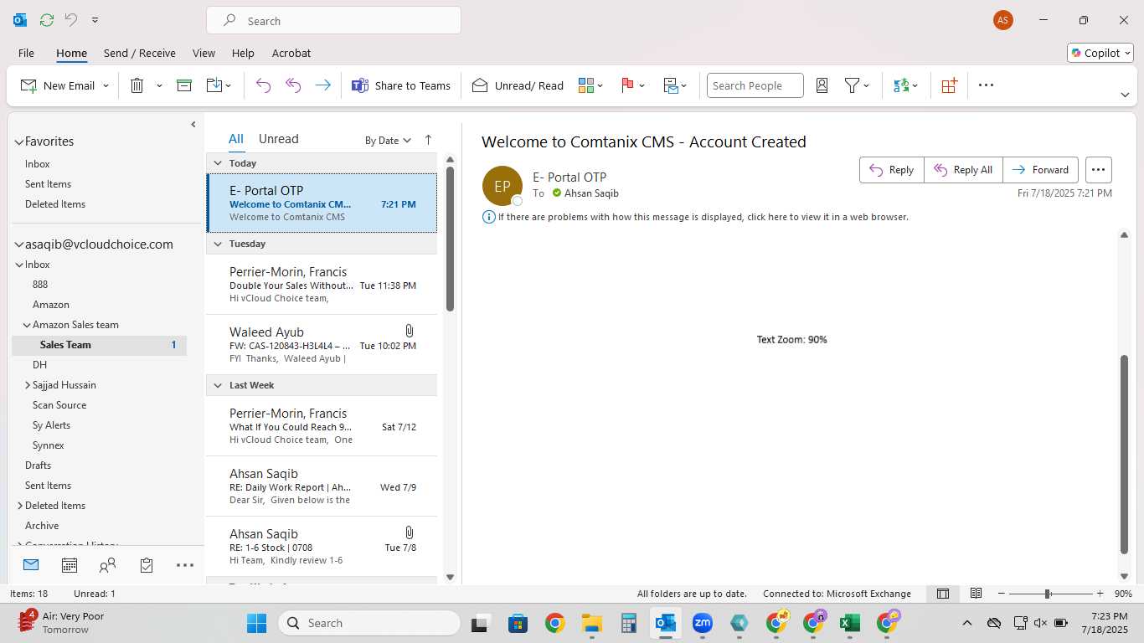The image size is (1144, 643).
Task: Open Waleed Ayub's email with attachment
Action: [322, 344]
